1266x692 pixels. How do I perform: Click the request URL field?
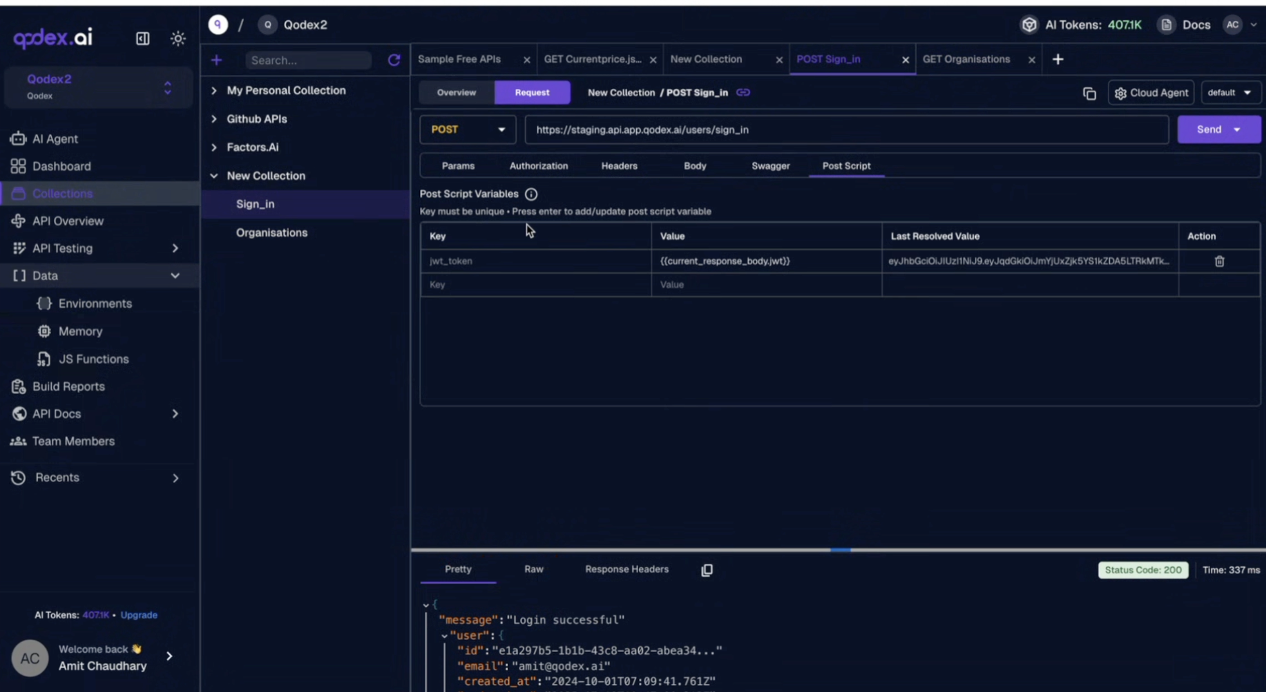[x=846, y=129]
